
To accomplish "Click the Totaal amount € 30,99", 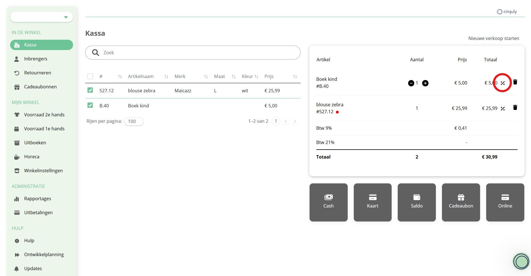I will point(490,157).
